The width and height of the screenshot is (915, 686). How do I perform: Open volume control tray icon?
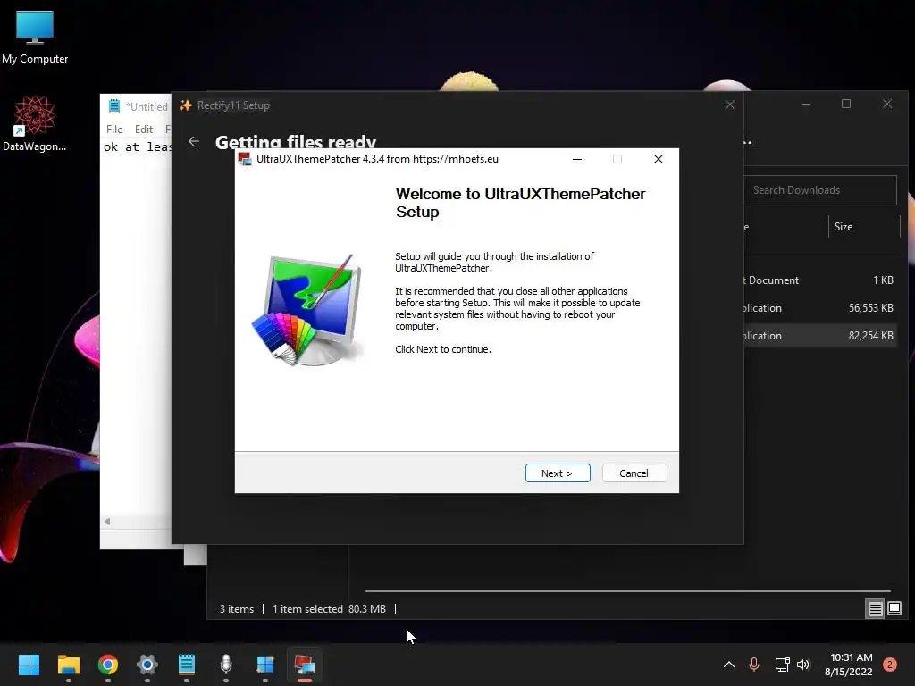click(803, 665)
